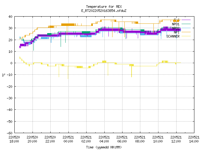Screen dimensions: 200x150
Task: Click the NPD2 legend label
Action: click(176, 28)
